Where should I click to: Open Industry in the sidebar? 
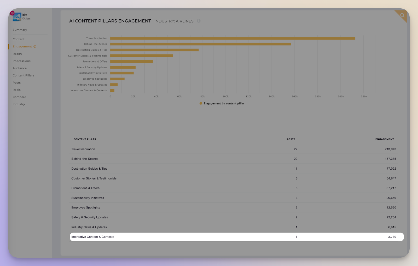(x=19, y=104)
